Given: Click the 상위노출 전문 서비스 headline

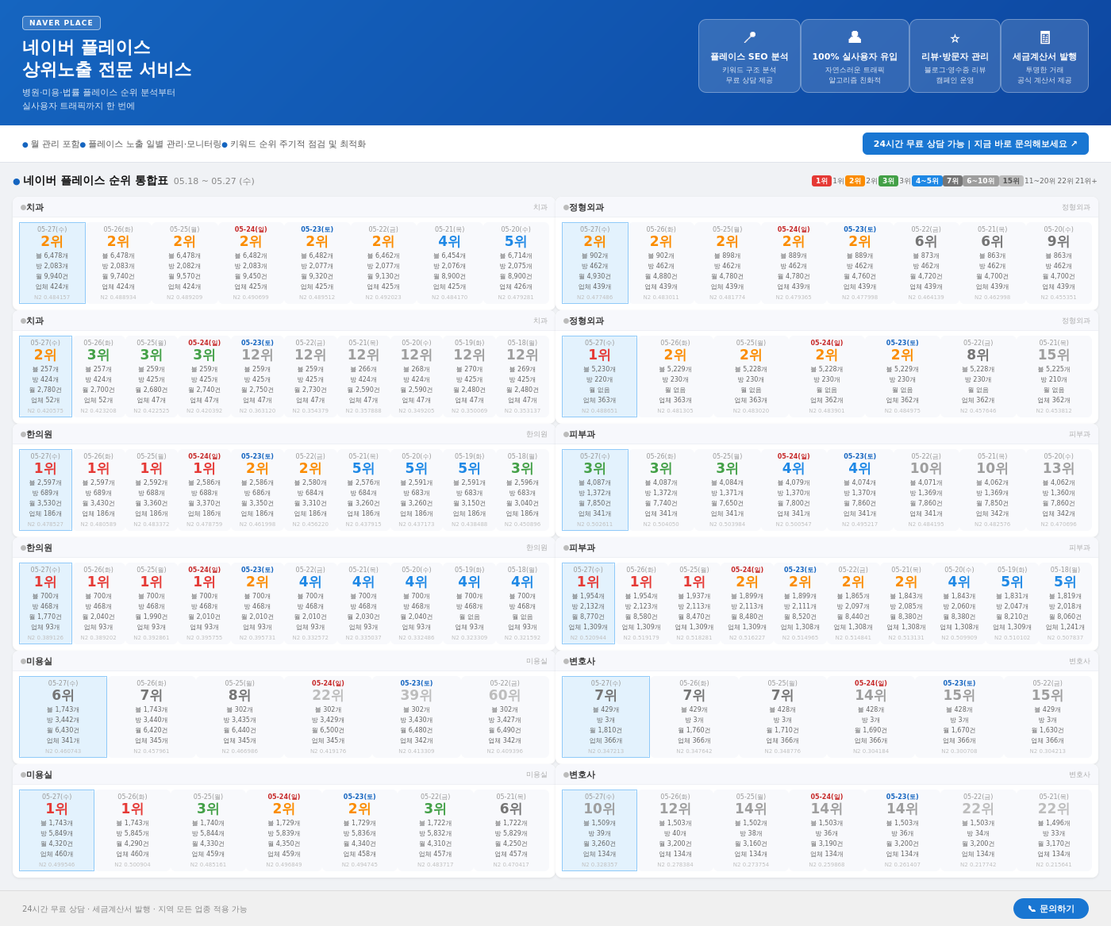Looking at the screenshot, I should tap(107, 70).
